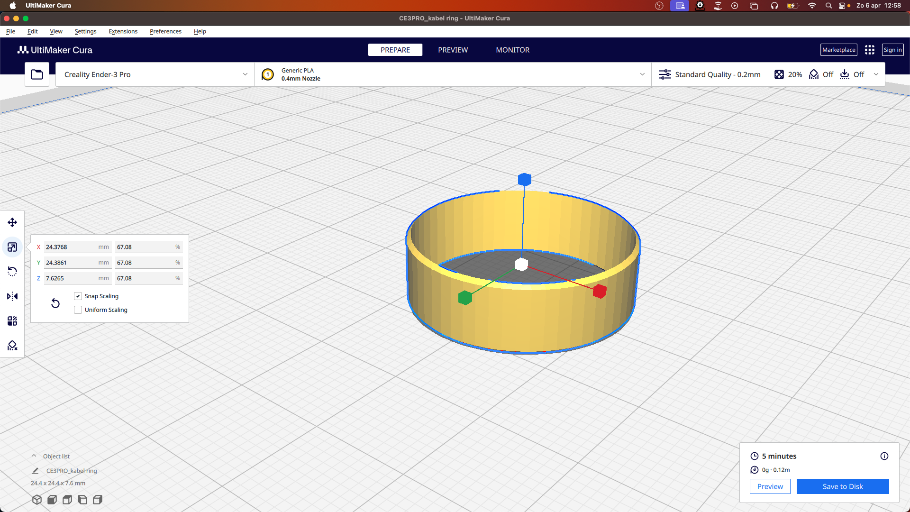Expand the Creality Ender-3 Pro printer dropdown
The image size is (910, 512).
click(155, 74)
